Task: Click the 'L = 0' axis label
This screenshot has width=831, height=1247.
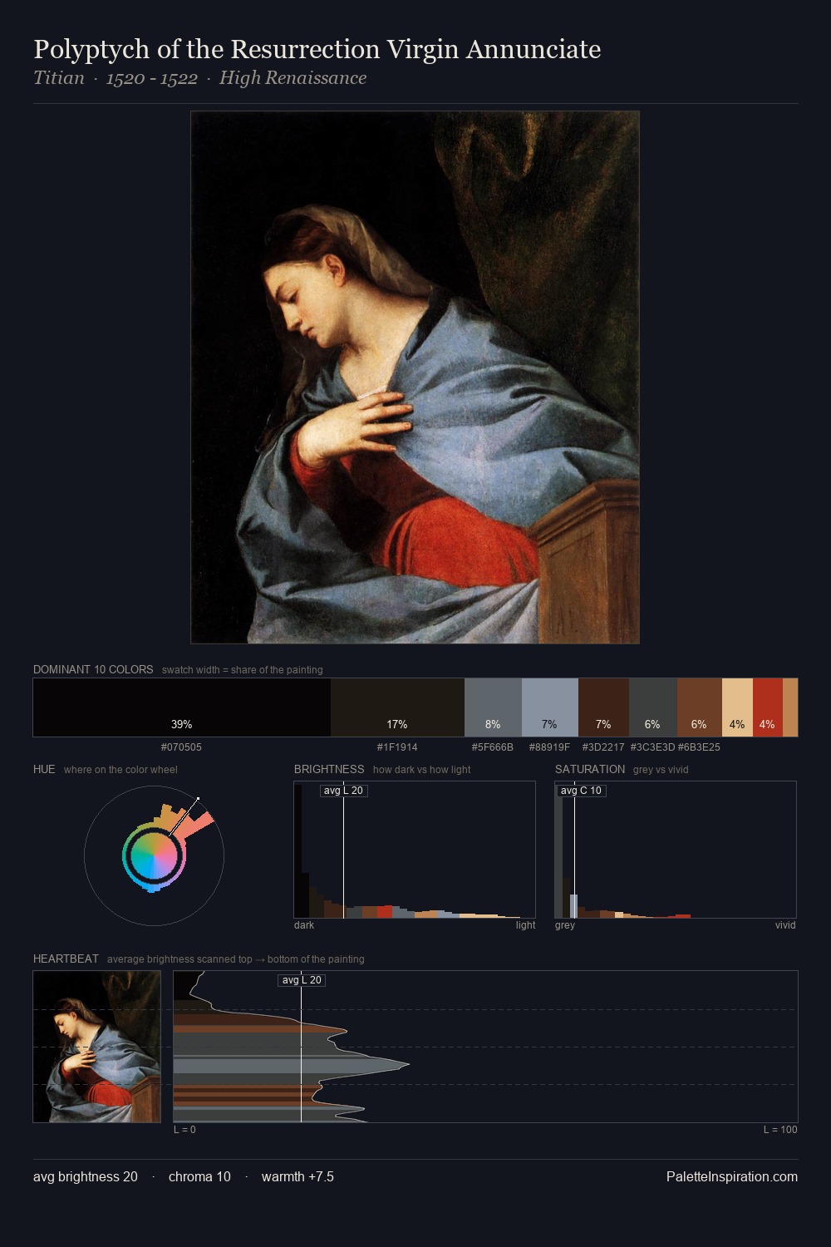Action: (x=184, y=1130)
